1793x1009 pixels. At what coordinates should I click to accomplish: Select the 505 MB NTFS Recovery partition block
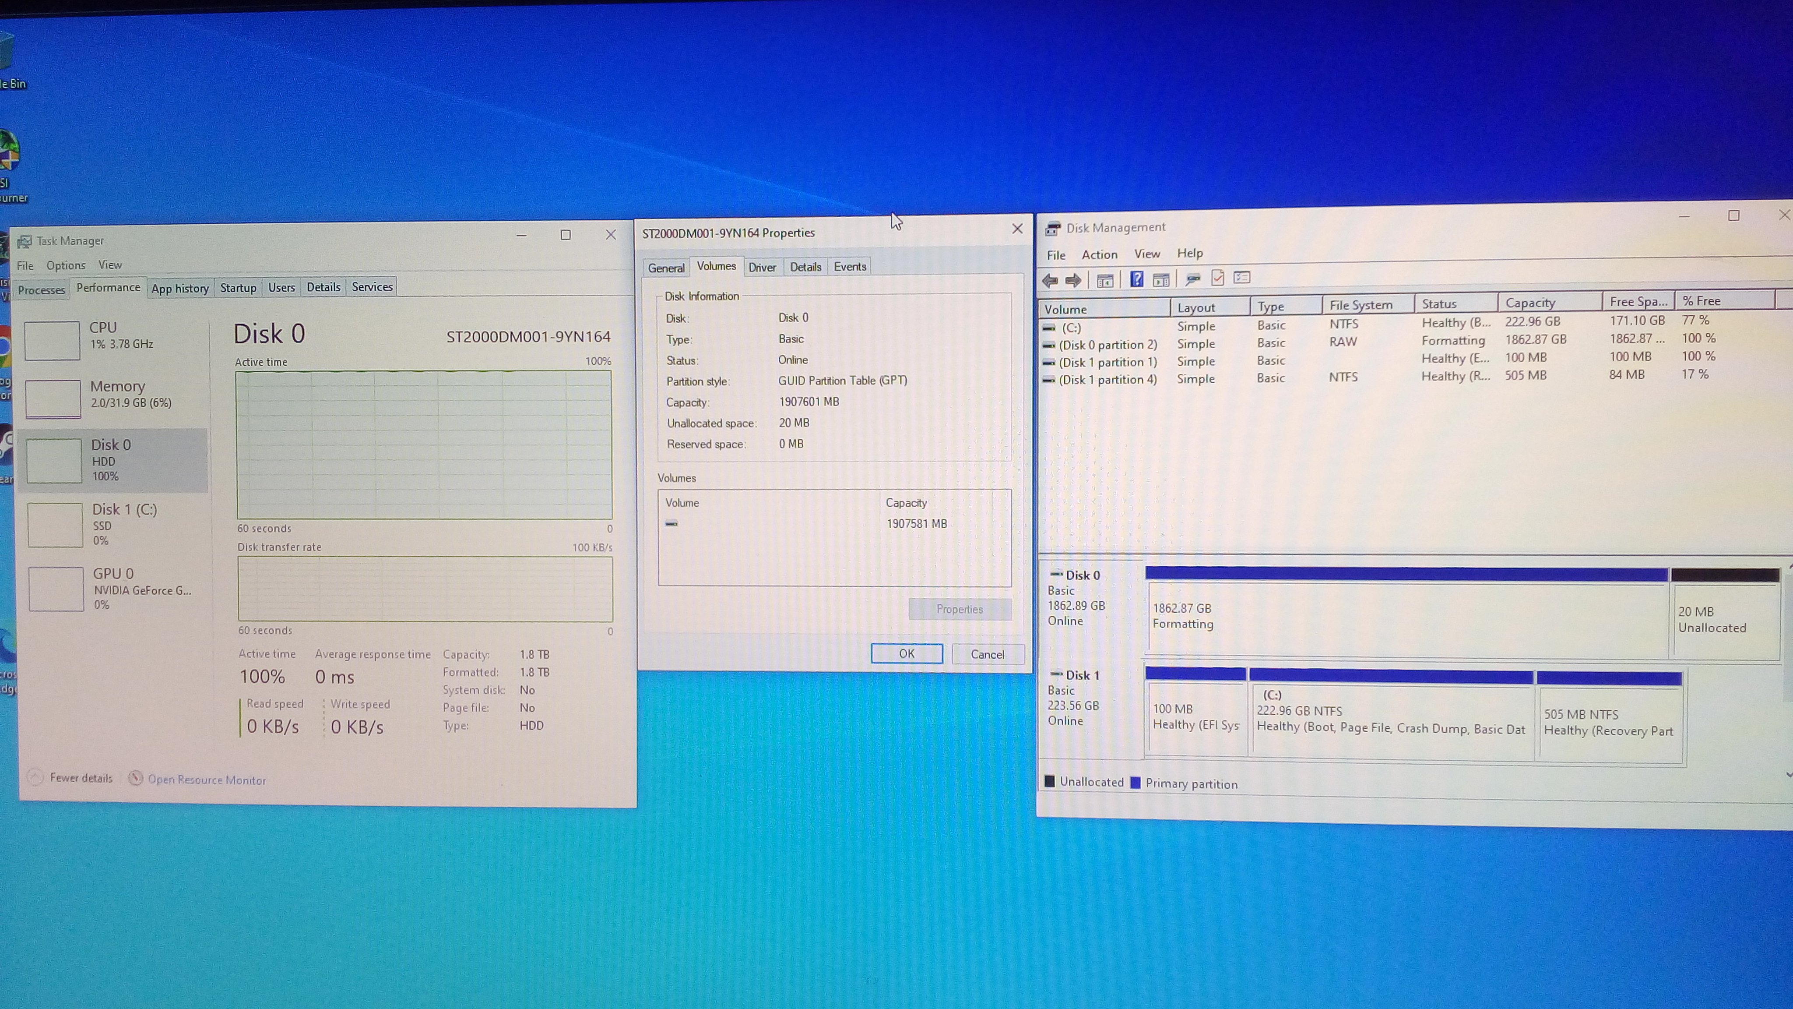click(x=1609, y=717)
